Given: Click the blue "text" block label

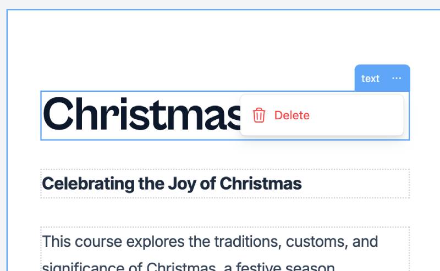Looking at the screenshot, I should [x=370, y=79].
